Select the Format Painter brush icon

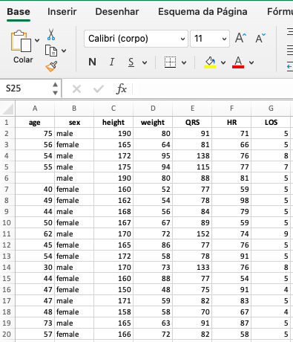click(51, 66)
